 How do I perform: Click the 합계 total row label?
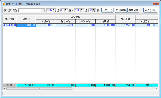pos(9,85)
